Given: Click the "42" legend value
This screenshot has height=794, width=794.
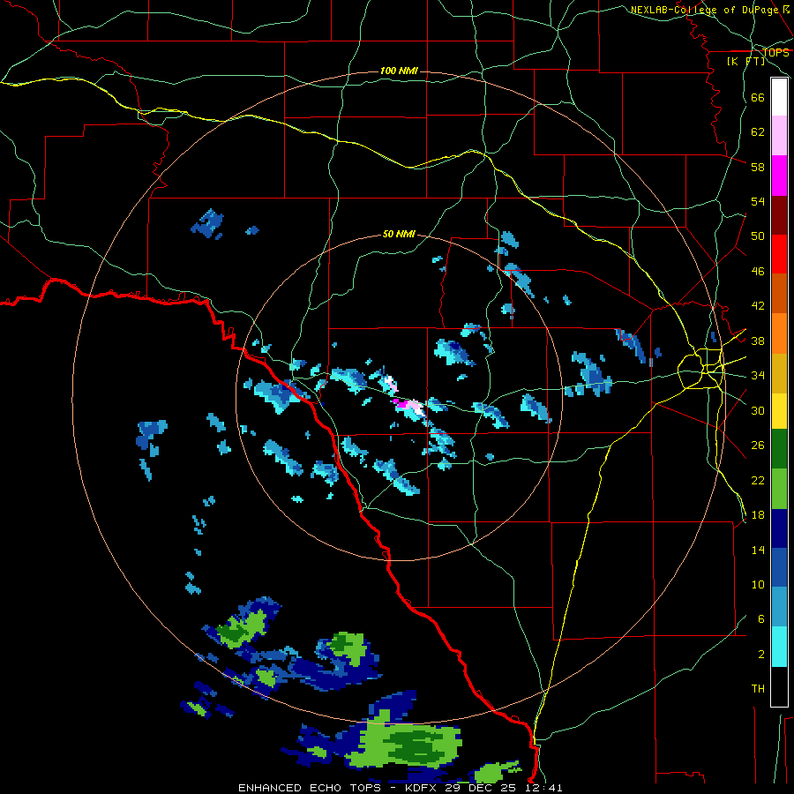Looking at the screenshot, I should coord(758,305).
